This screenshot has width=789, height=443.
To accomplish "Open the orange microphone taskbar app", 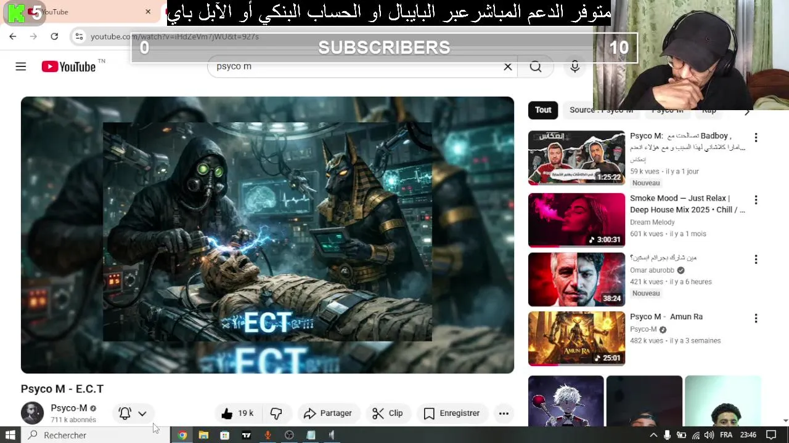I will click(x=268, y=435).
